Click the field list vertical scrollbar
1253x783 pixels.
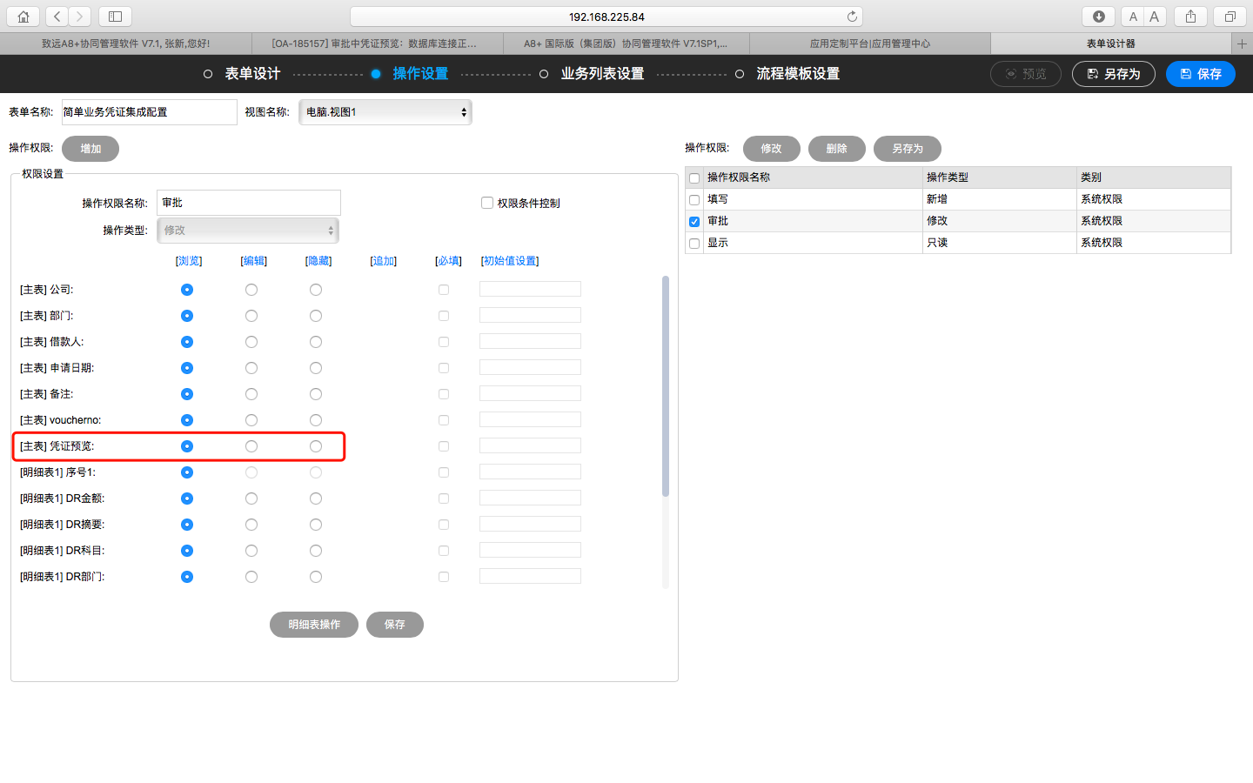point(666,386)
